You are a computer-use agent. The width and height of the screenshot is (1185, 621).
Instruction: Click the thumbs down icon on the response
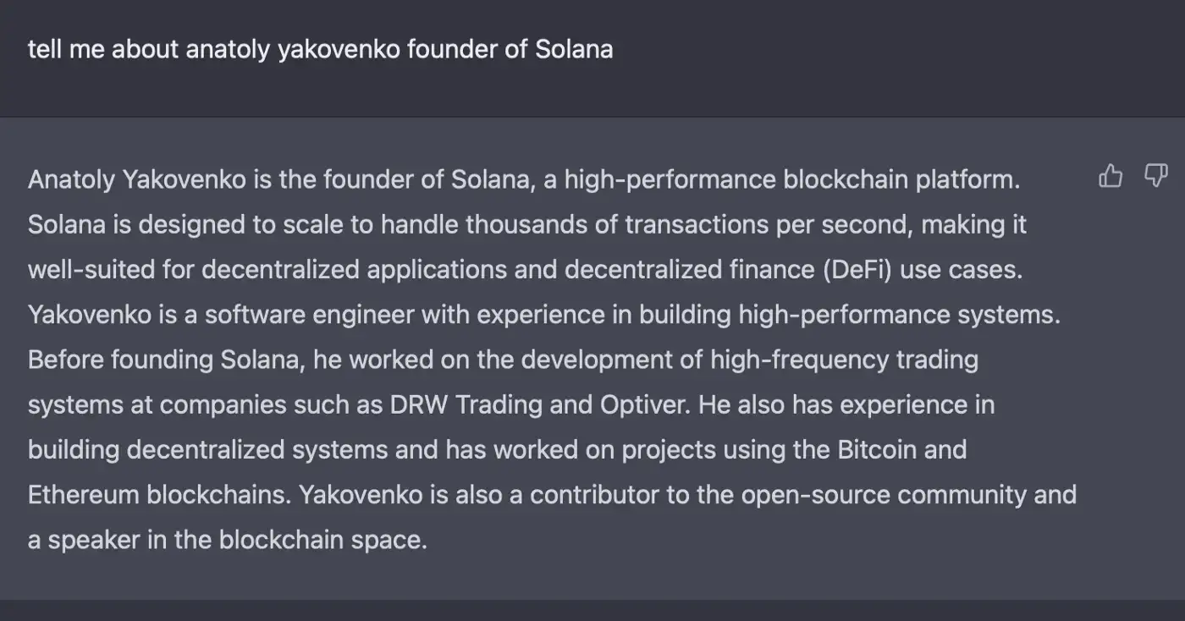pos(1155,176)
